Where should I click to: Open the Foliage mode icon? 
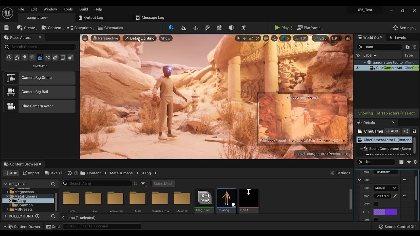[x=196, y=28]
